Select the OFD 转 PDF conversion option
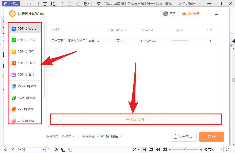235x153 pixels. click(x=25, y=121)
